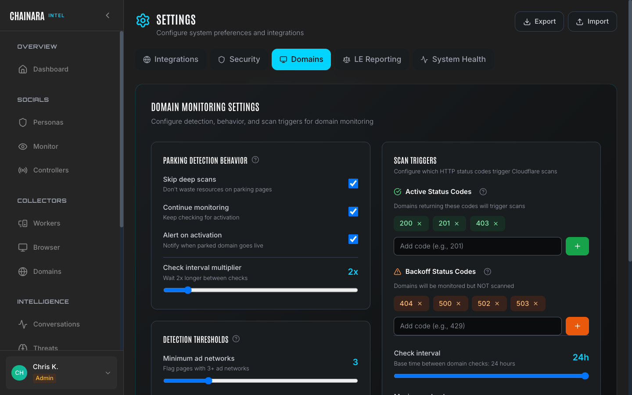Show help for Detection Thresholds
This screenshot has width=632, height=395.
click(x=236, y=339)
